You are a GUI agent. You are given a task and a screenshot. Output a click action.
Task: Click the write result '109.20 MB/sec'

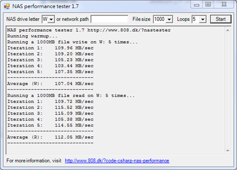pos(74,54)
